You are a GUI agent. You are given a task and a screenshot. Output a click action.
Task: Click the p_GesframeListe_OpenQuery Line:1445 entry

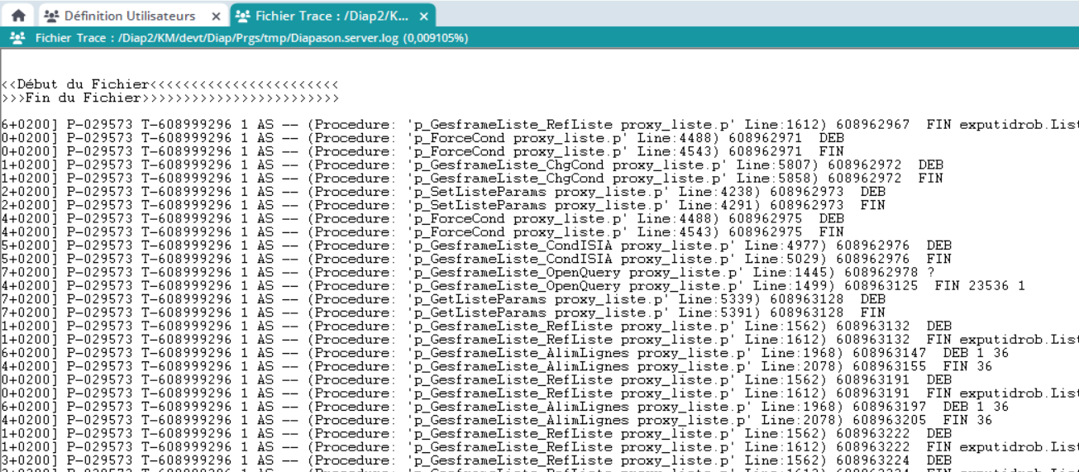[x=579, y=272]
